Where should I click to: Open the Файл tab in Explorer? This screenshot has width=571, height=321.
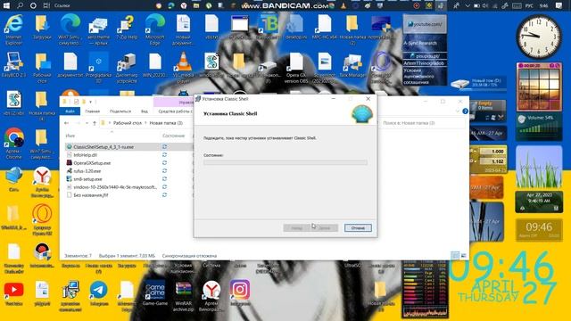click(70, 111)
